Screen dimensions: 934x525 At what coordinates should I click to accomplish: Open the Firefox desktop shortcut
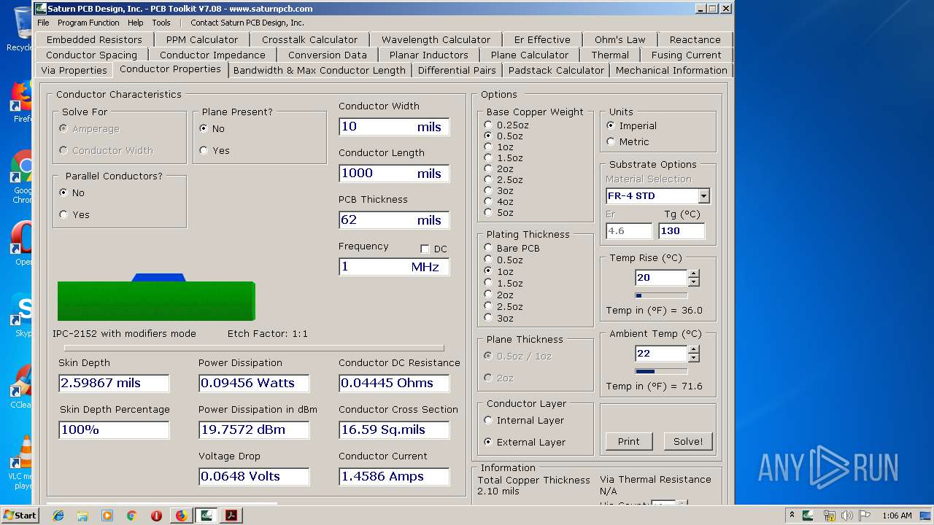[x=21, y=102]
